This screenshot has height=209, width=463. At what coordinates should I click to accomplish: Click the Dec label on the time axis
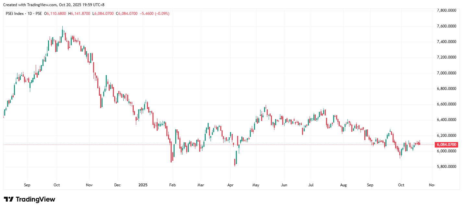tap(117, 185)
